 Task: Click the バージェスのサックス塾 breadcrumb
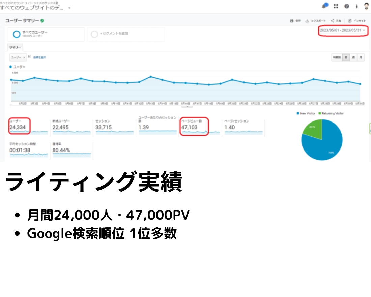[43, 3]
